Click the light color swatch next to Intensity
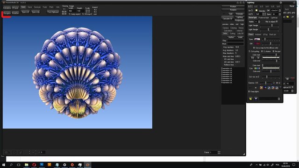 point(256,10)
